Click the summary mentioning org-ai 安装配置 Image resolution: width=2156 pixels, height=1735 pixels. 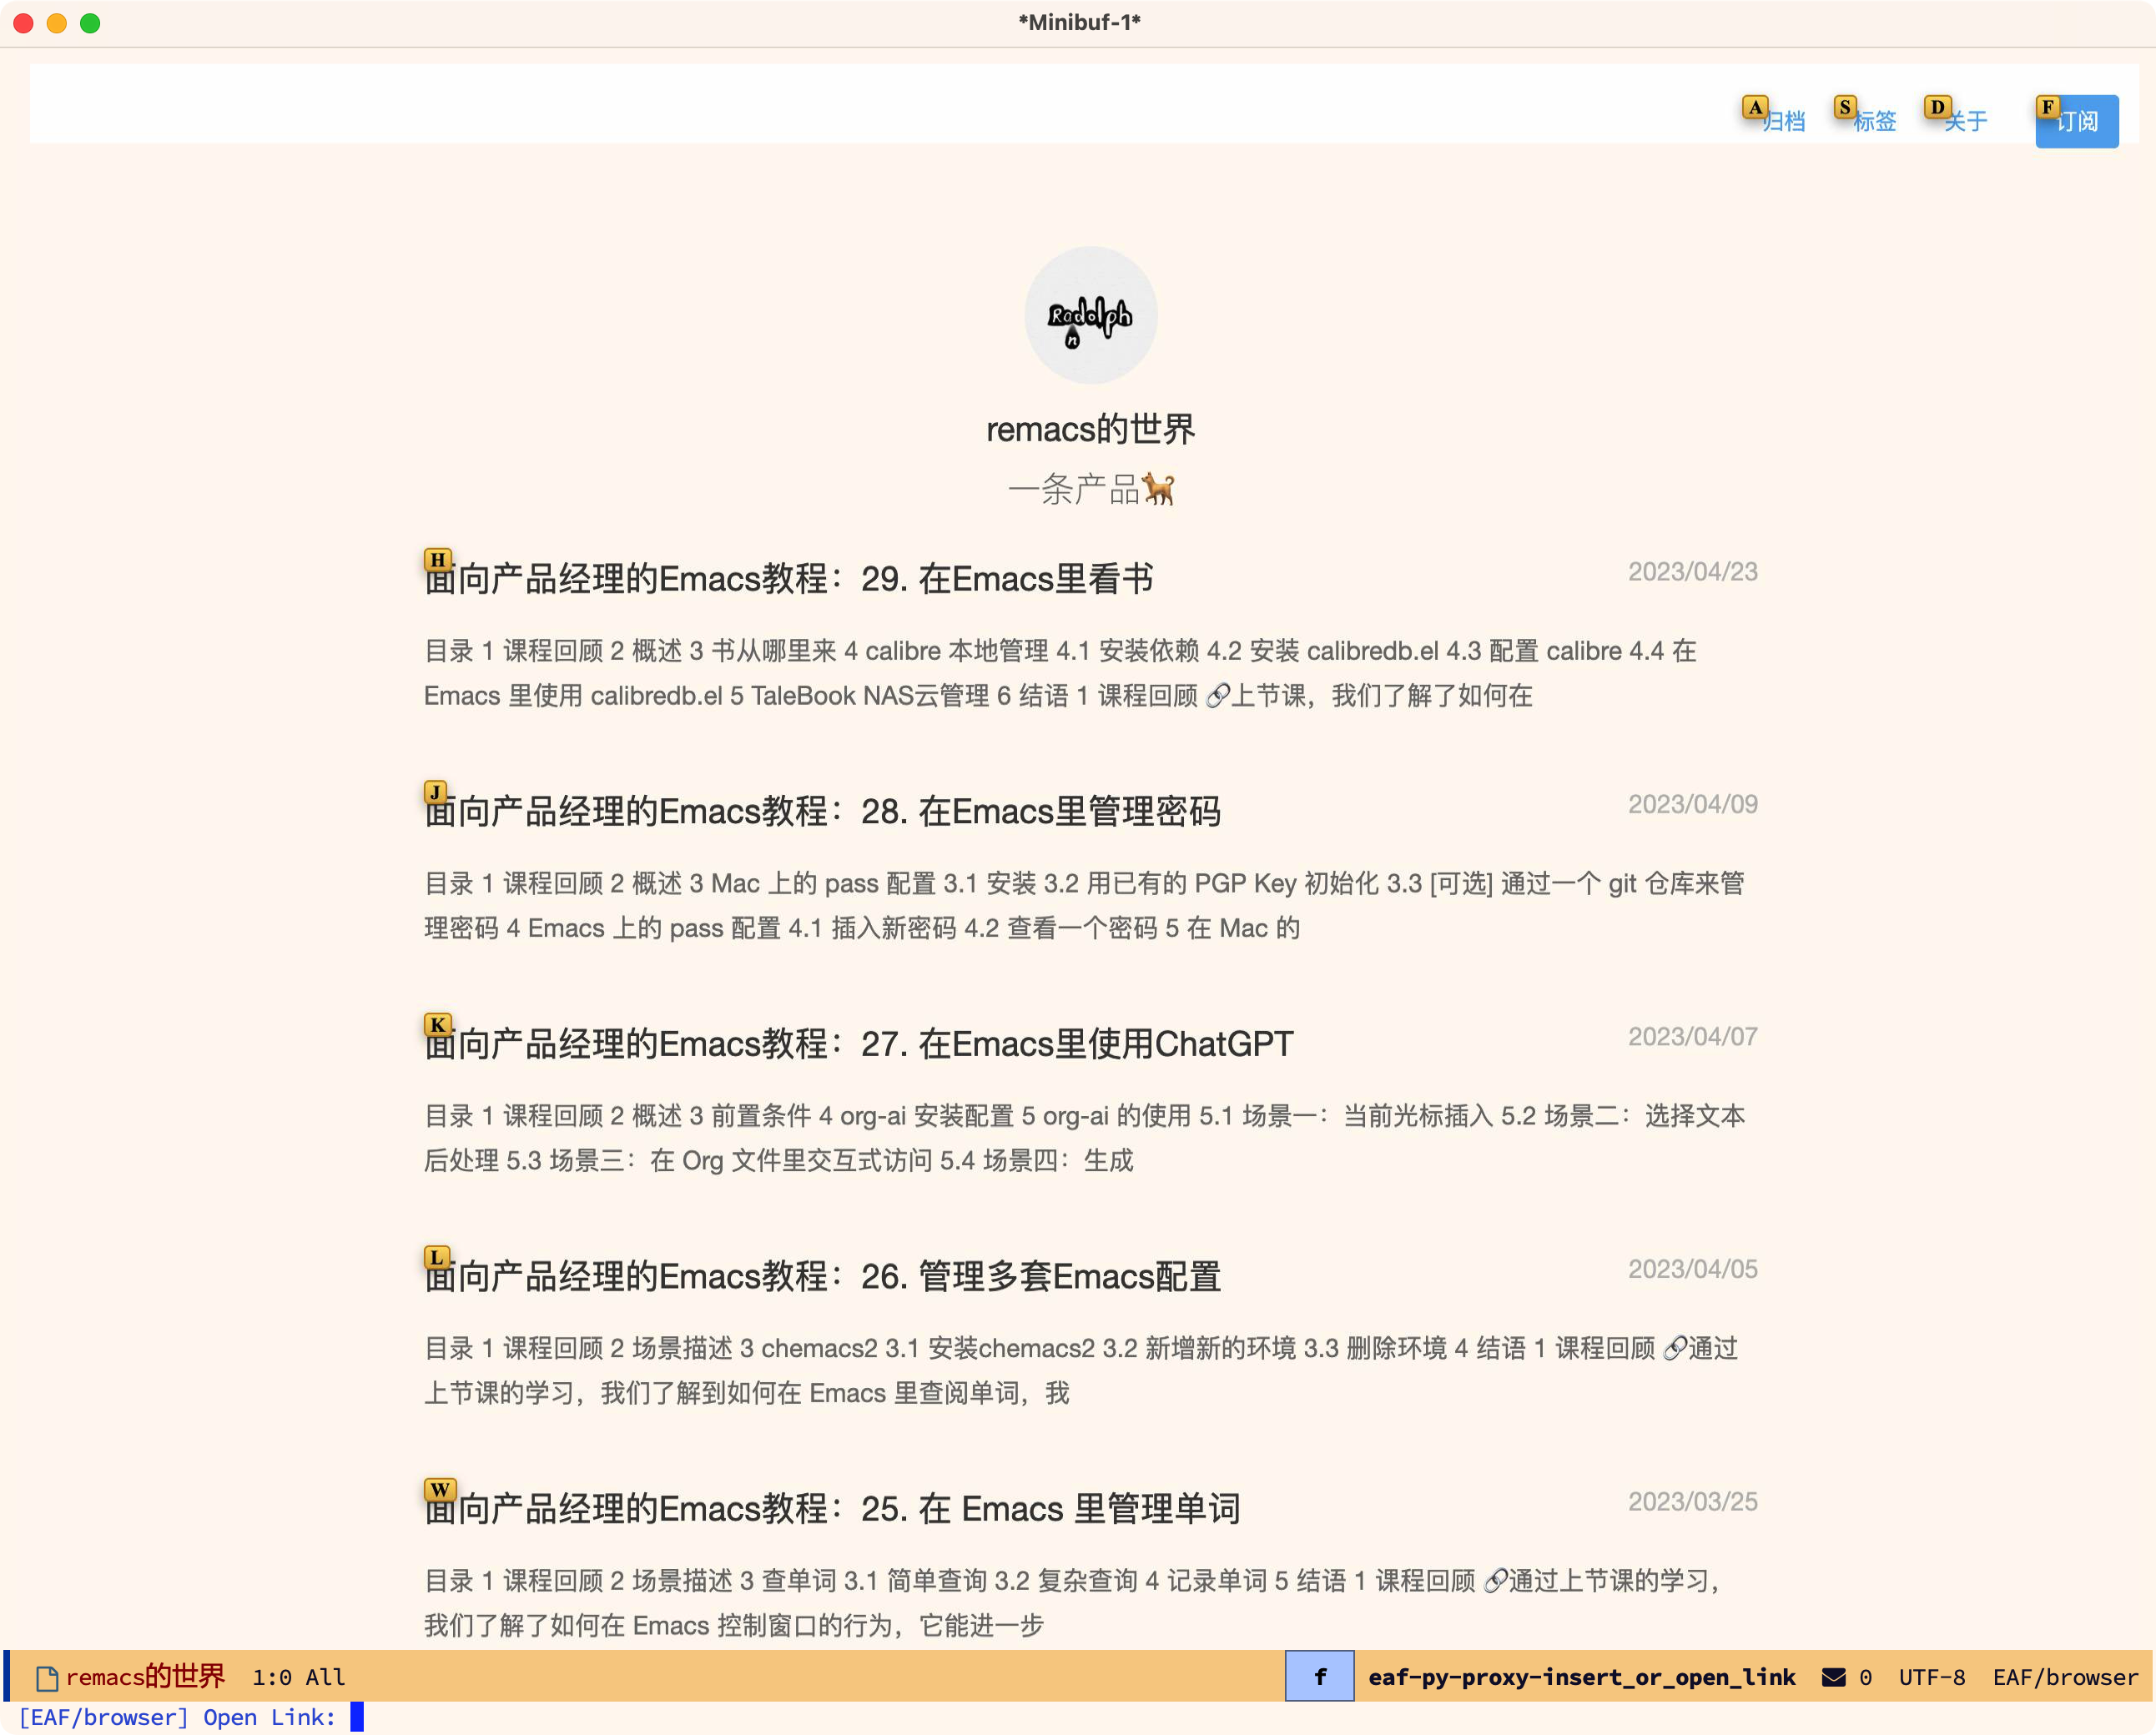[x=1085, y=1138]
